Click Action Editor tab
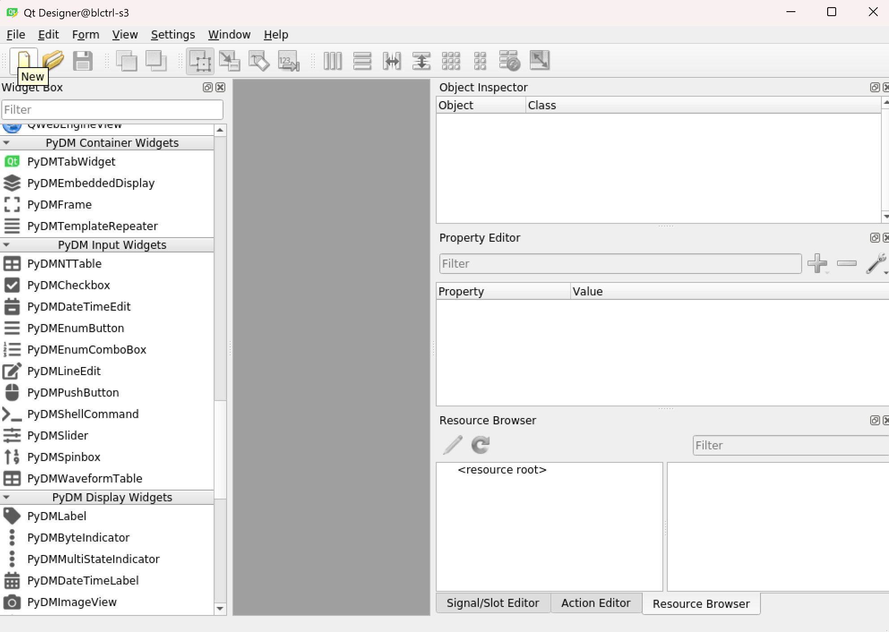The width and height of the screenshot is (889, 632). point(596,603)
